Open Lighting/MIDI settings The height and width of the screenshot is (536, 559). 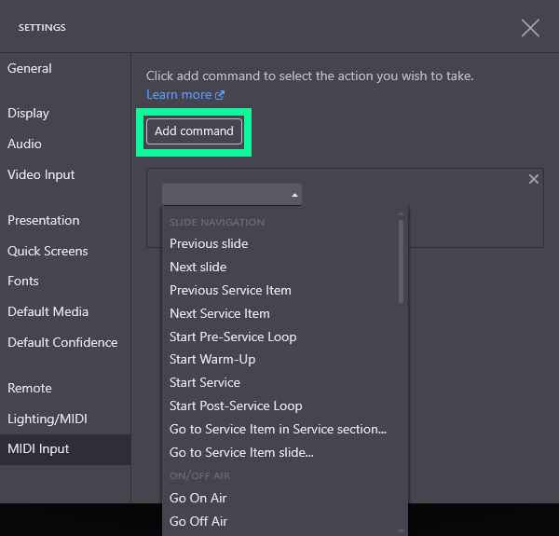[48, 419]
